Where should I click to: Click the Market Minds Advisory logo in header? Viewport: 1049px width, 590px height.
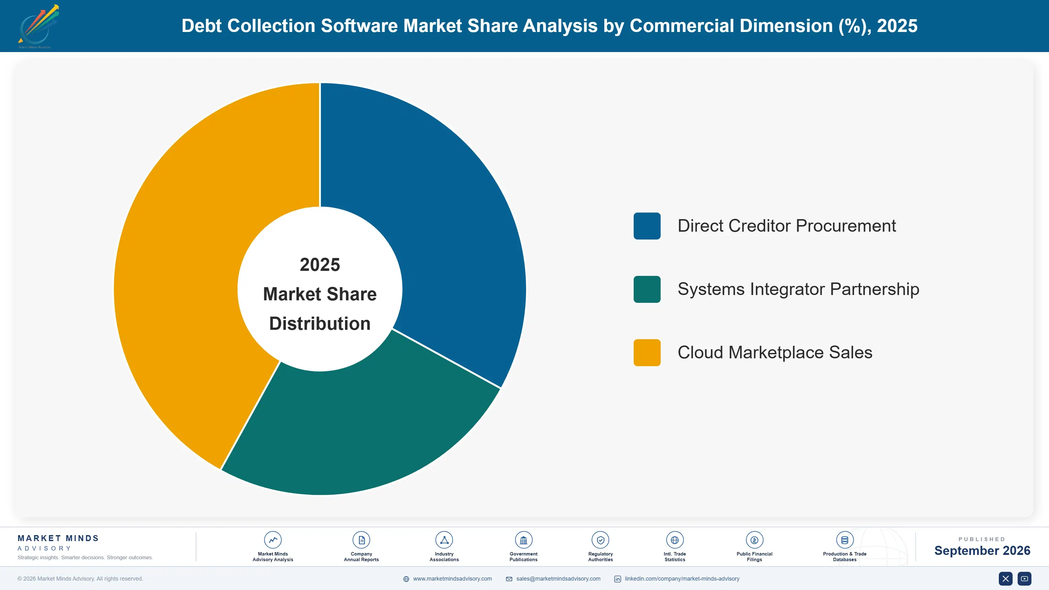39,26
